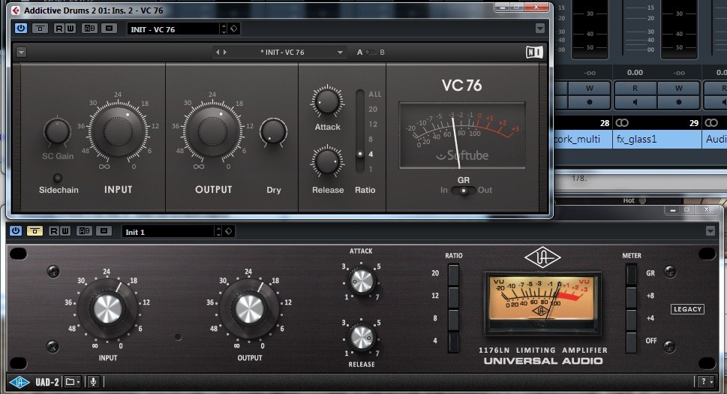Click the Write automation button on the VC 76 toolbar
The height and width of the screenshot is (394, 727).
[71, 29]
